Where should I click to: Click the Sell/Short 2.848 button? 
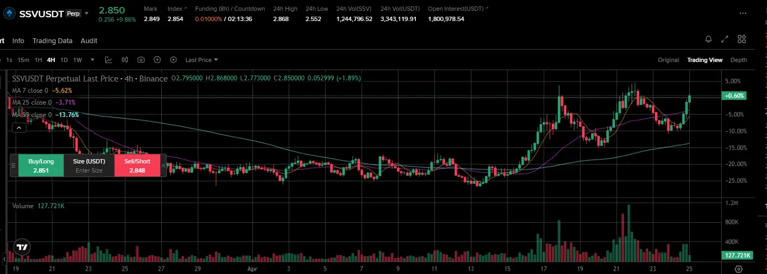137,166
